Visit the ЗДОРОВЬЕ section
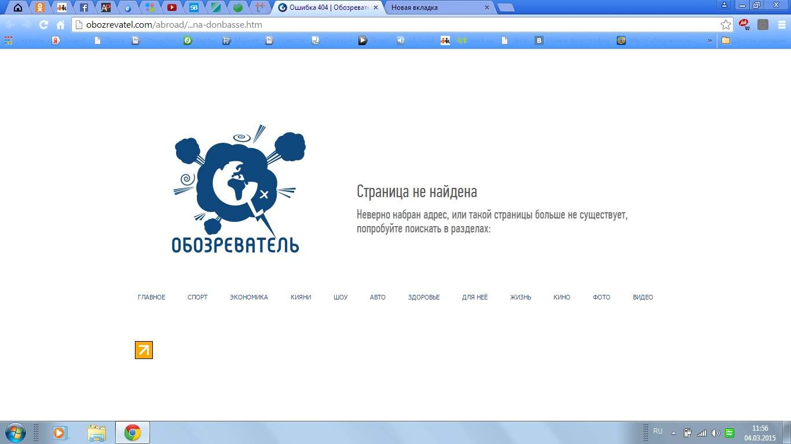The width and height of the screenshot is (791, 444). 424,297
